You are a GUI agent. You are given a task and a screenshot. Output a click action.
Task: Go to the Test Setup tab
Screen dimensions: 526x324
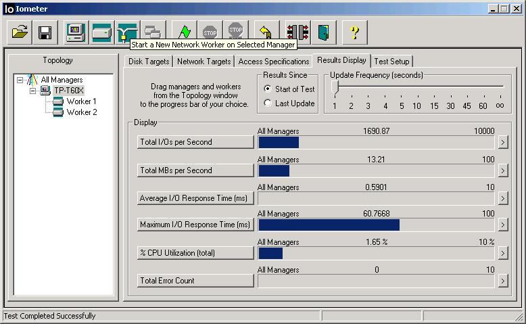391,62
